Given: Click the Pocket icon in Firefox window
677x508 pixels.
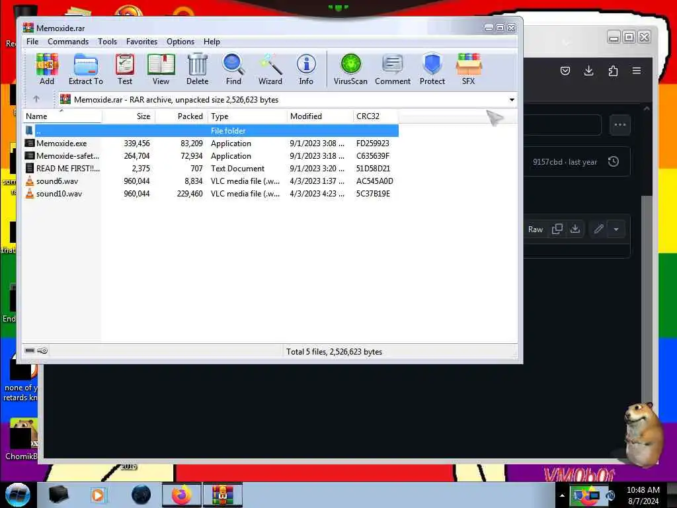Looking at the screenshot, I should pyautogui.click(x=565, y=71).
